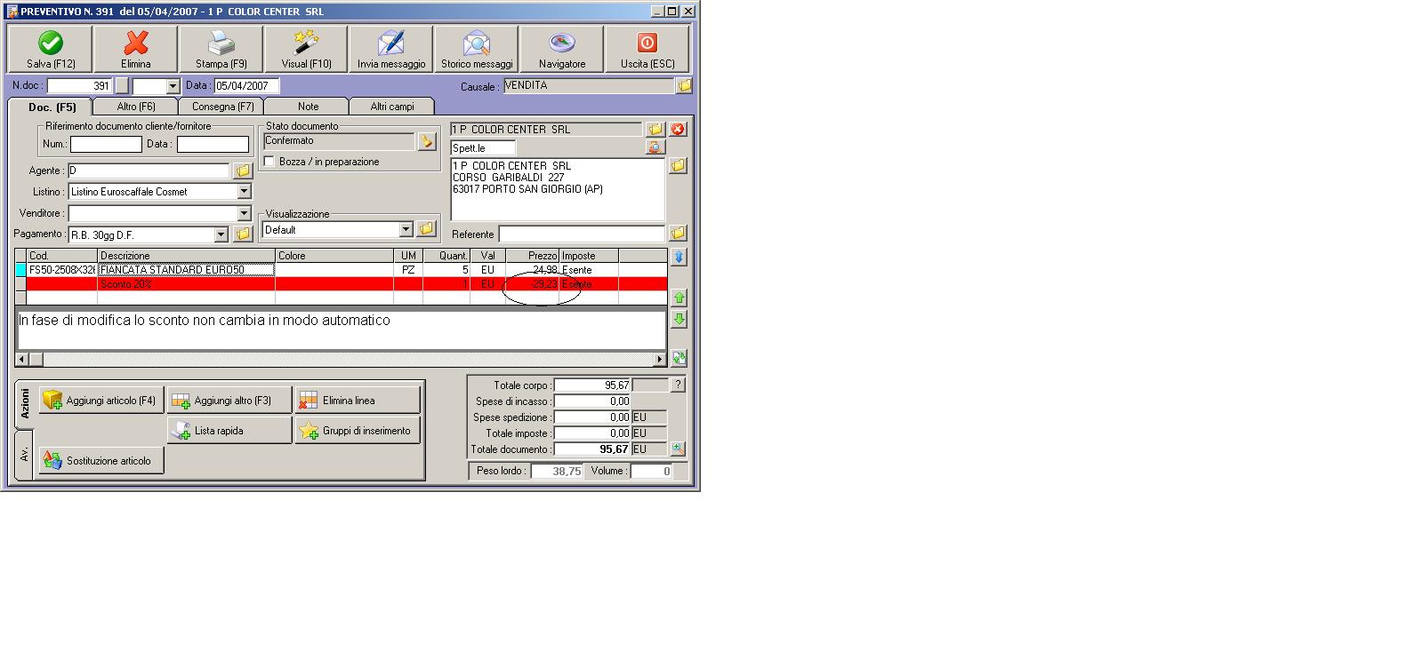This screenshot has height=659, width=1423.
Task: Click the reference Num. input field
Action: click(x=106, y=144)
